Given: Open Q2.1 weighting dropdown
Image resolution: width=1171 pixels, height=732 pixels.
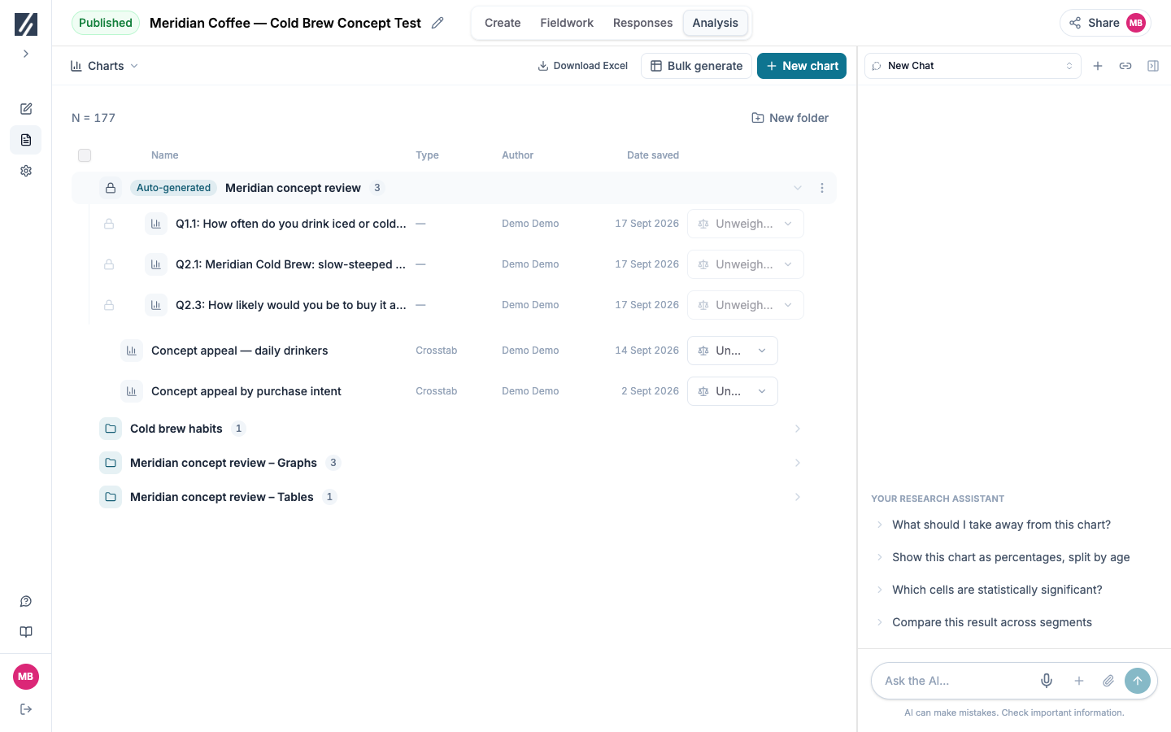Looking at the screenshot, I should (746, 264).
